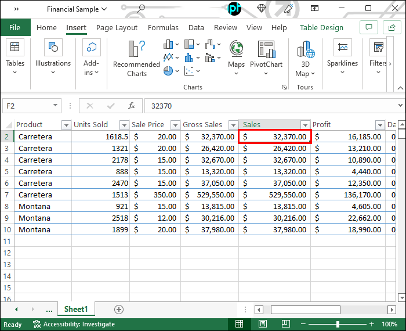Click the insert function fx icon

point(132,106)
